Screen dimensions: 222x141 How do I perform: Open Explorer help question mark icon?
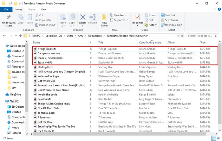click(x=219, y=9)
